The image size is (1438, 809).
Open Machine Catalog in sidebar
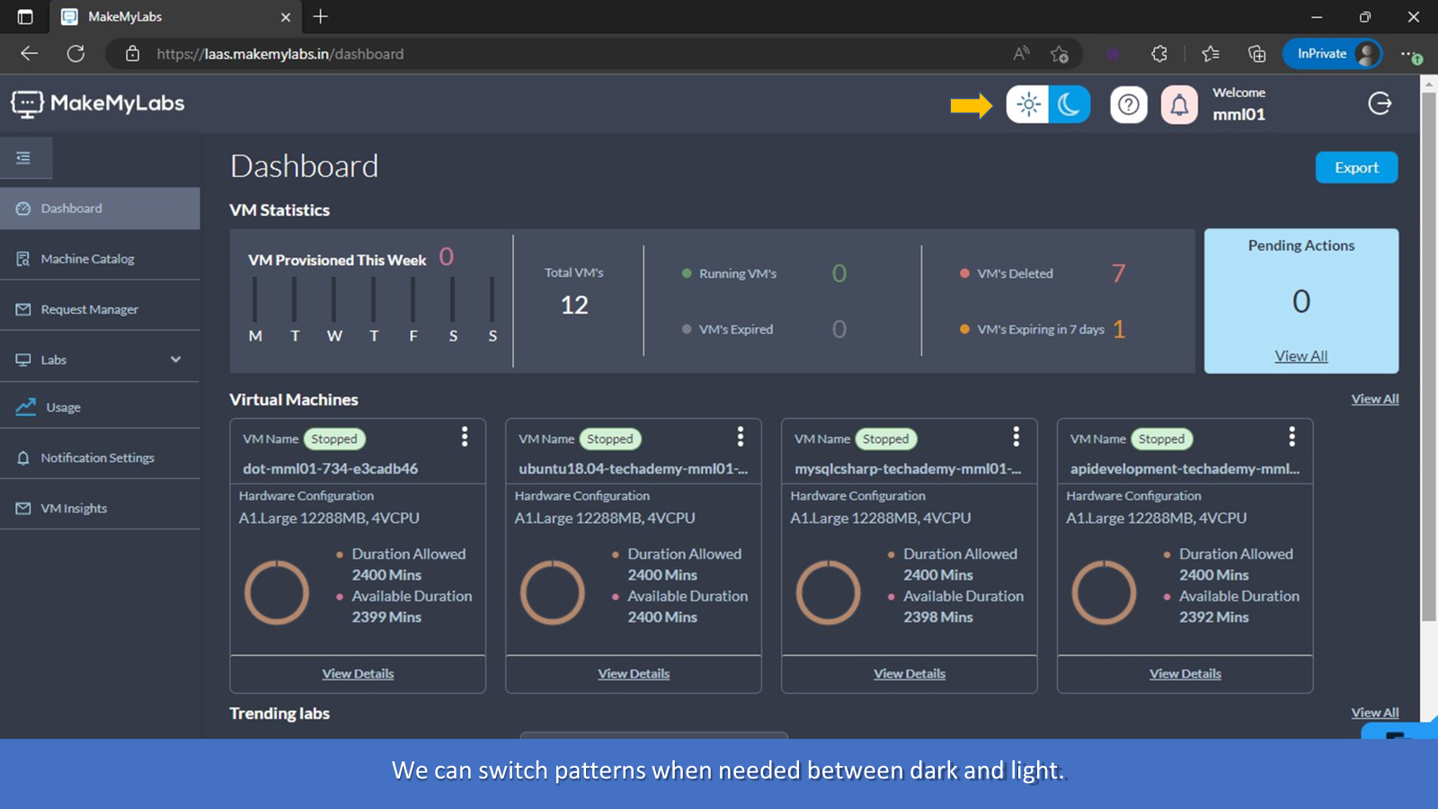click(x=100, y=259)
